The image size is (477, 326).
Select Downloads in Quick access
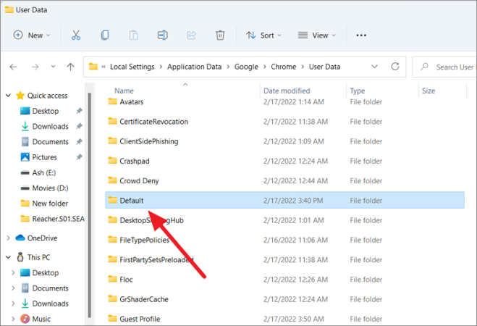tap(50, 126)
